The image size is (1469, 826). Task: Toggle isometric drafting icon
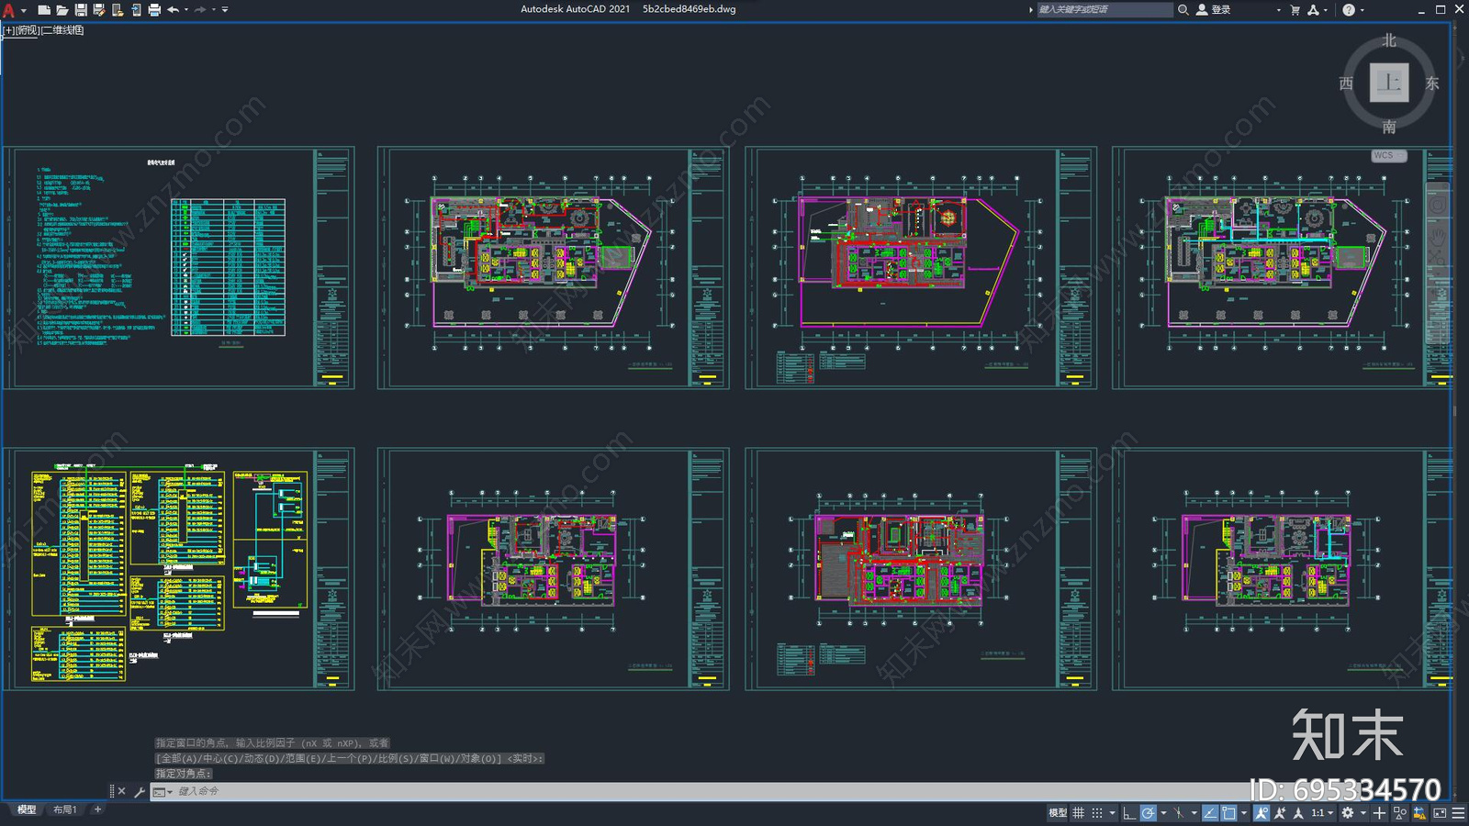pos(1179,813)
